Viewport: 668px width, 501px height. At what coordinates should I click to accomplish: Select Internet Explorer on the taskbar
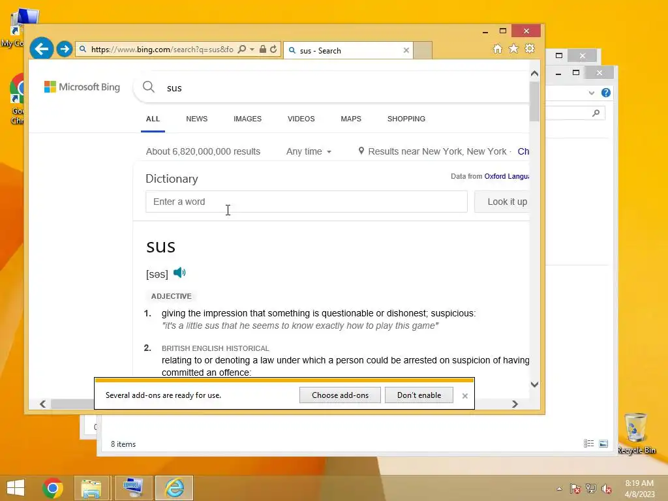[174, 488]
